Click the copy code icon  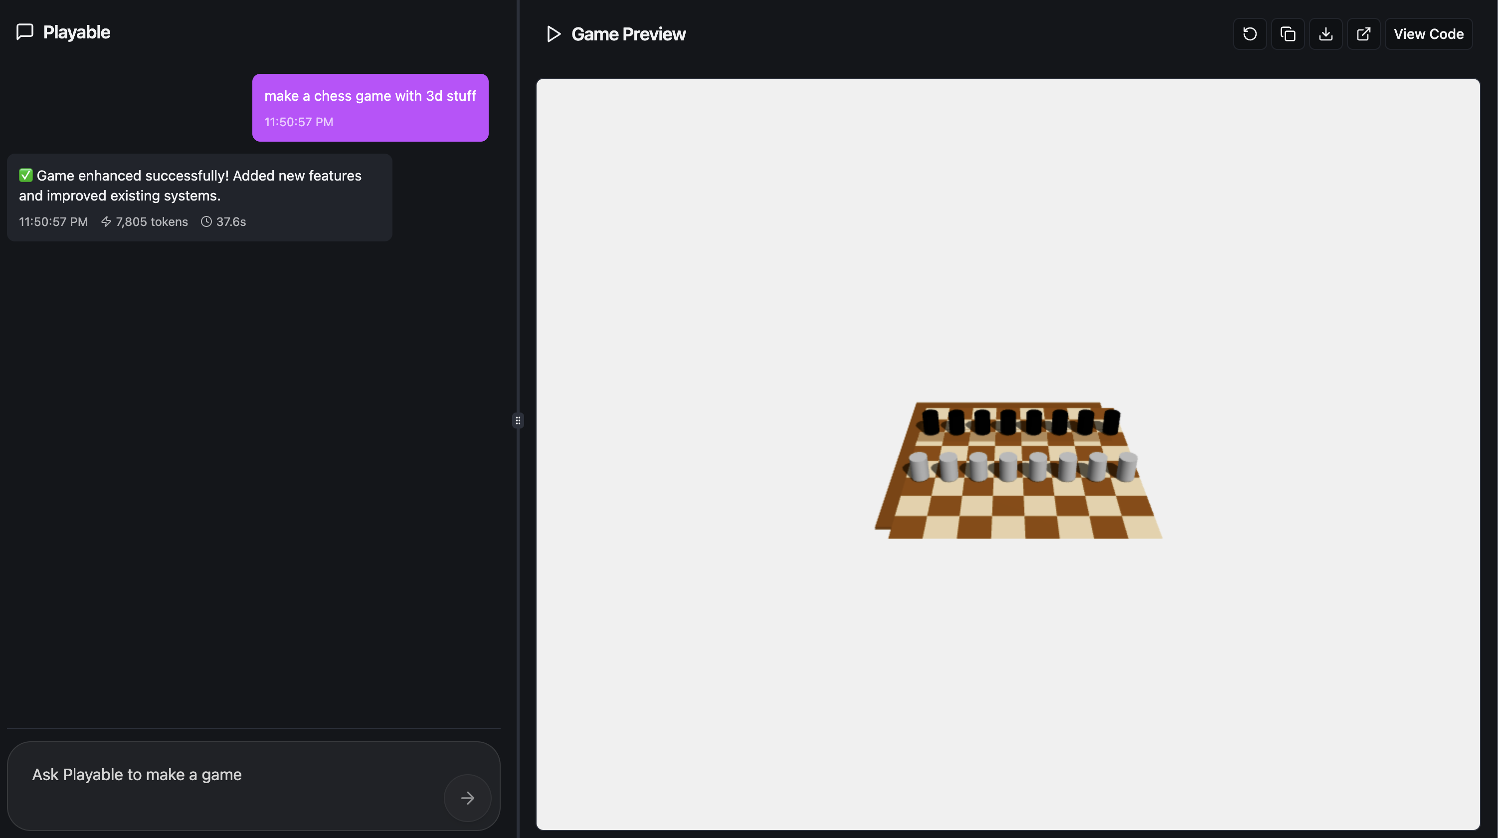tap(1288, 34)
